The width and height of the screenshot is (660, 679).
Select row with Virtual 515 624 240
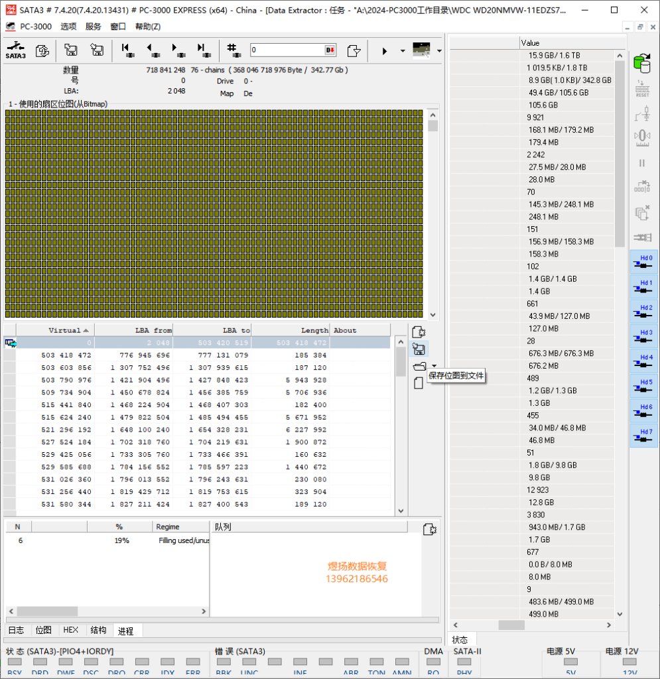tap(196, 418)
